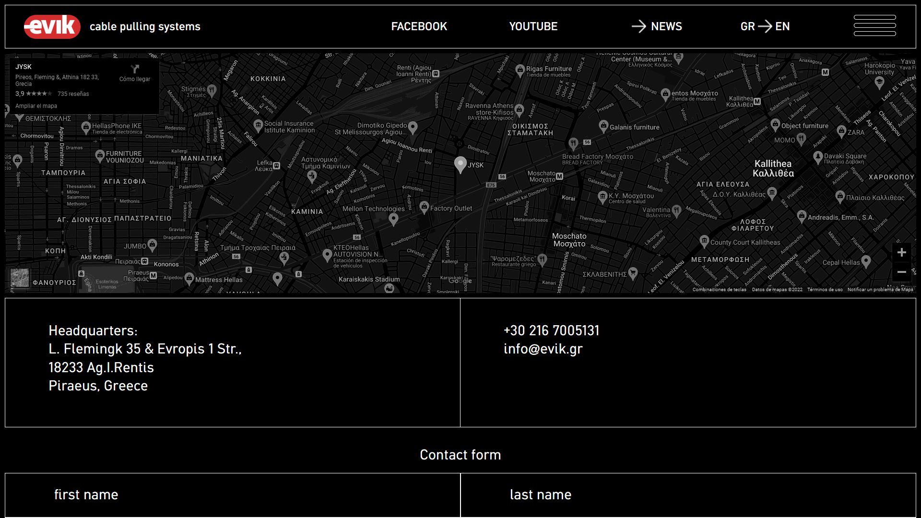Image resolution: width=921 pixels, height=518 pixels.
Task: Open the hamburger menu icon
Action: [874, 25]
